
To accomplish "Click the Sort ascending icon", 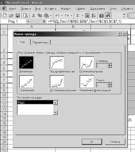I will 94,16.
